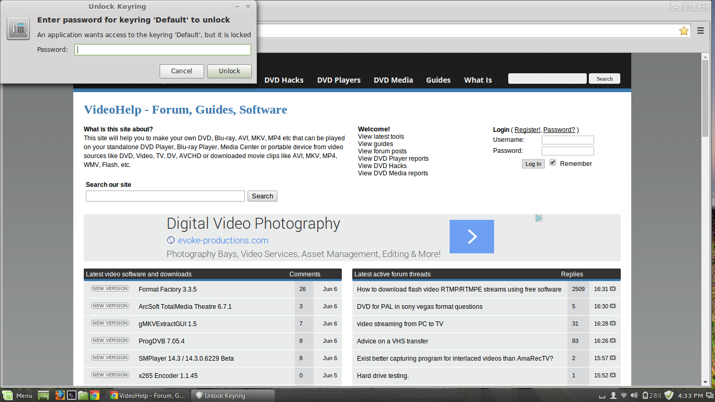Click Search button under Search our site

pyautogui.click(x=262, y=196)
